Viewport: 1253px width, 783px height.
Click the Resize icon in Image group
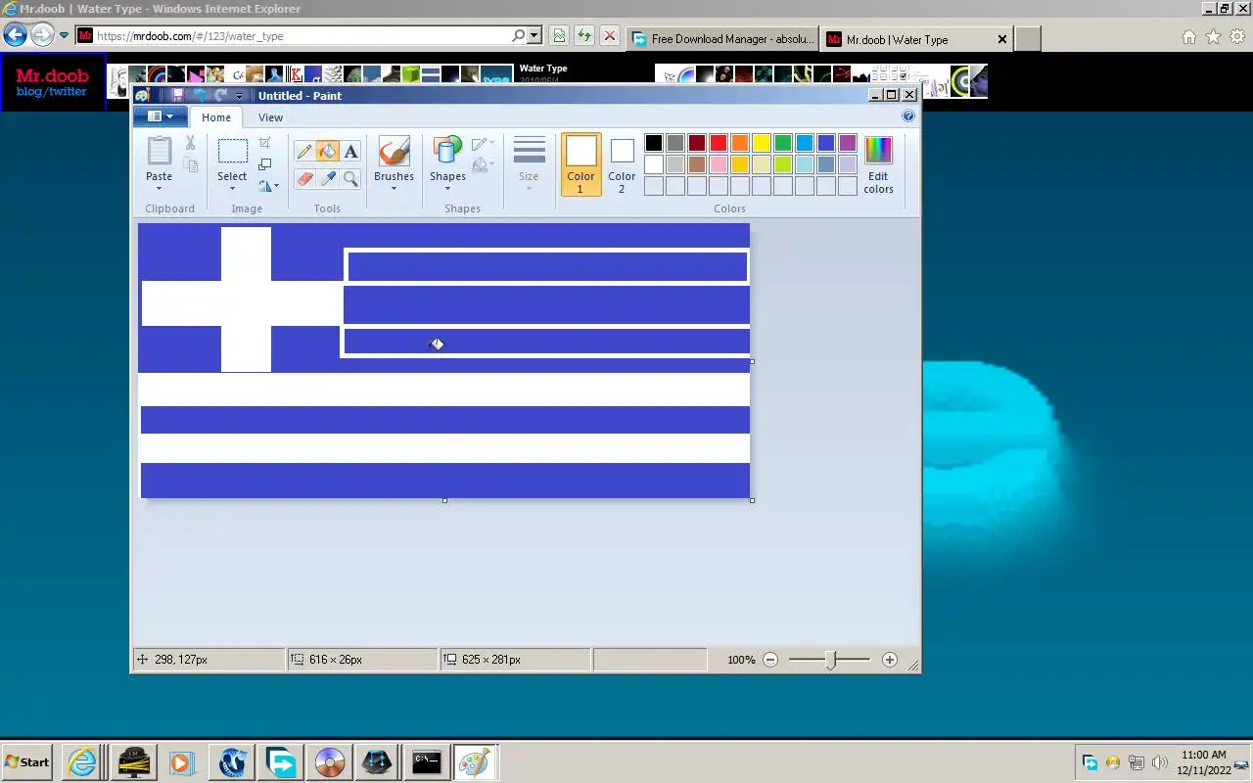(x=265, y=164)
